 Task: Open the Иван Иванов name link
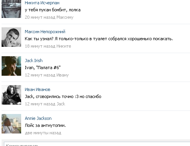click(38, 89)
